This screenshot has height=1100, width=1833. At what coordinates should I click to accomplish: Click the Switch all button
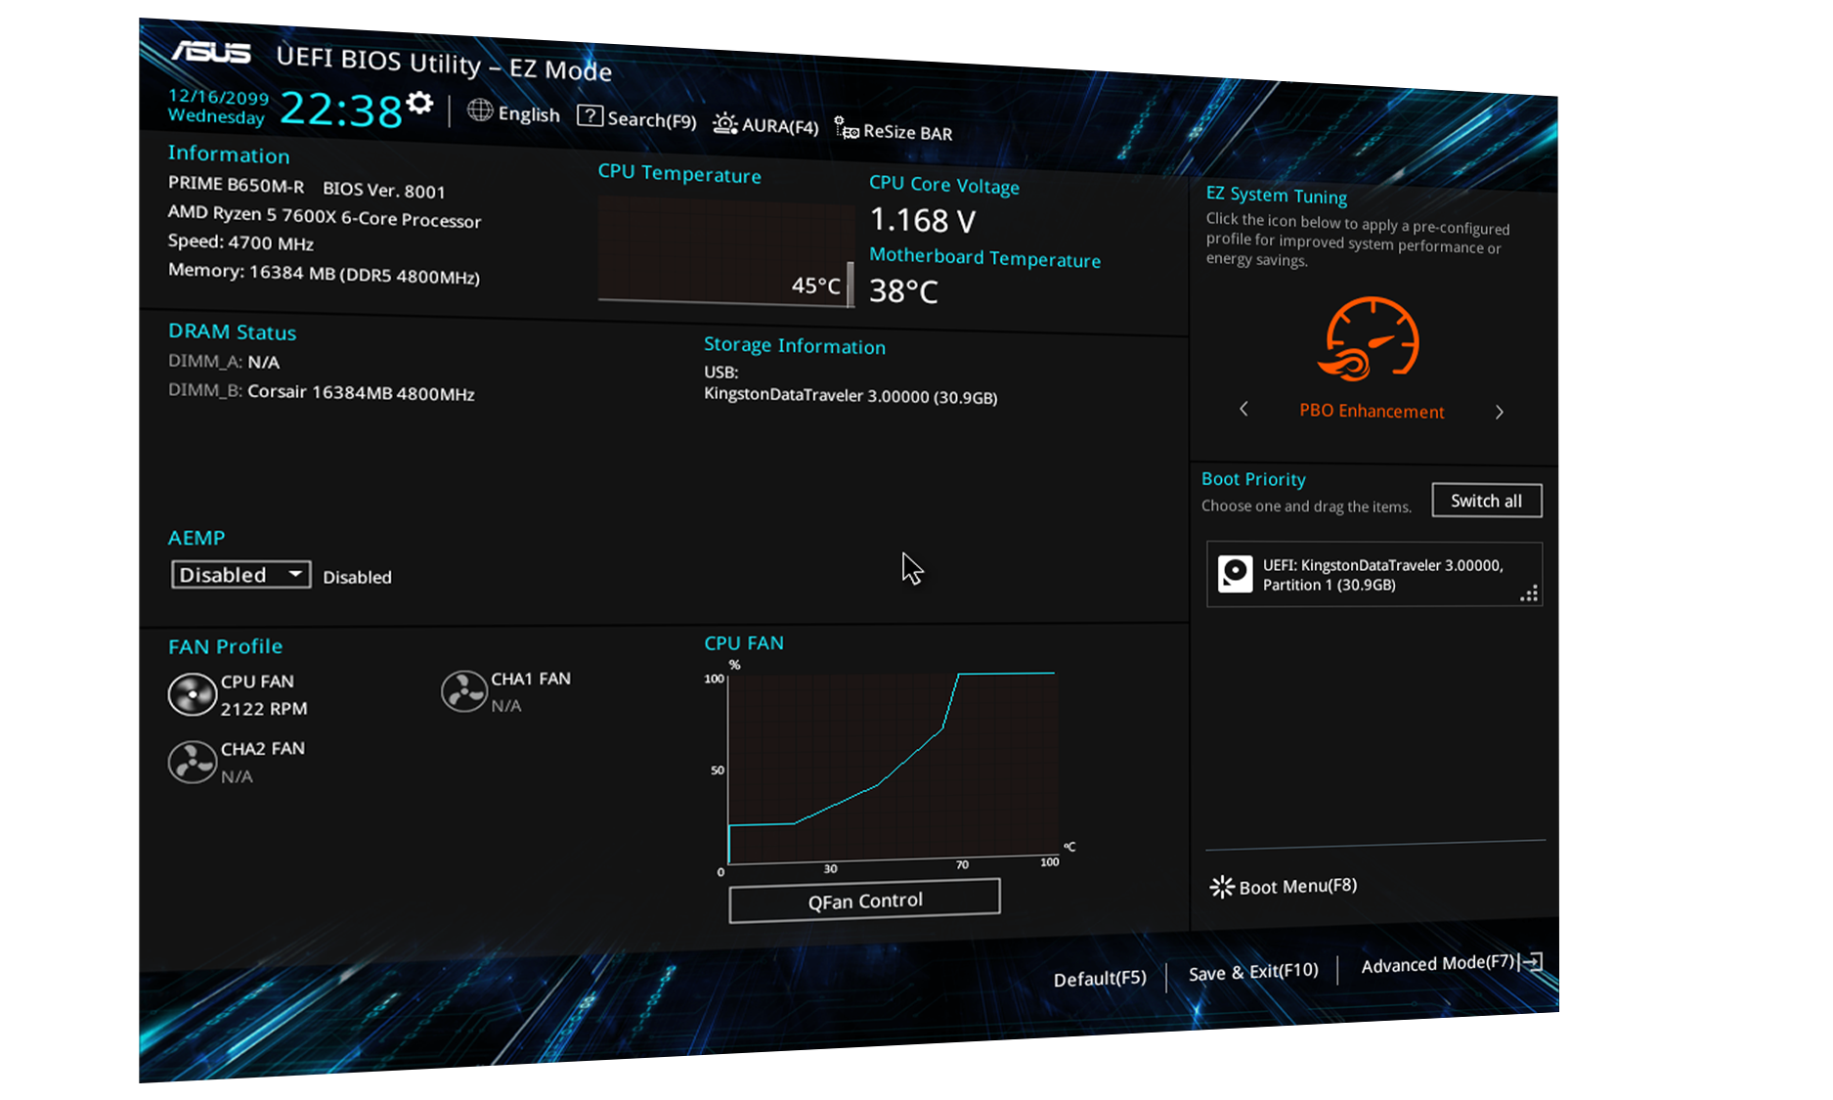1486,501
